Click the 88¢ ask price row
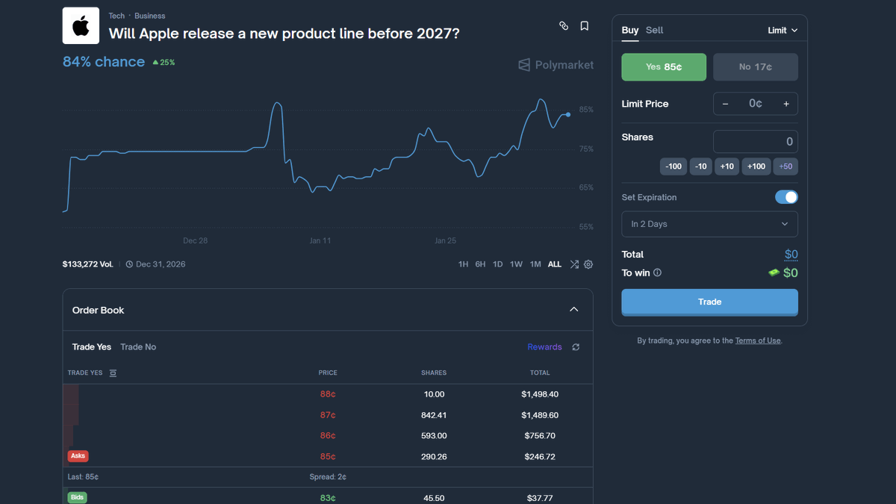The height and width of the screenshot is (504, 896). pos(328,394)
